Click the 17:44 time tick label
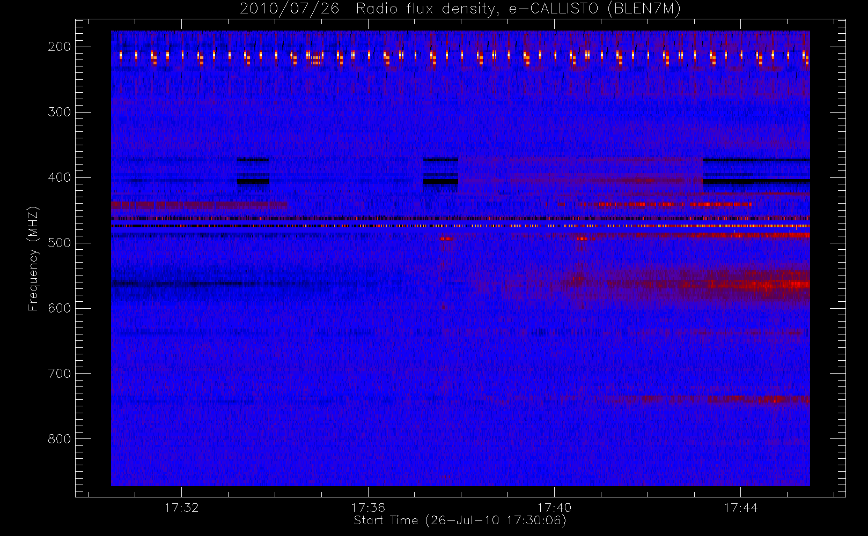Screen dimensions: 868x536 (x=740, y=508)
